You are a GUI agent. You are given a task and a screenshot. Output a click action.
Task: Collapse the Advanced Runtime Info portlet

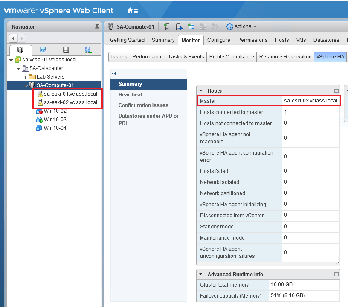pyautogui.click(x=201, y=275)
